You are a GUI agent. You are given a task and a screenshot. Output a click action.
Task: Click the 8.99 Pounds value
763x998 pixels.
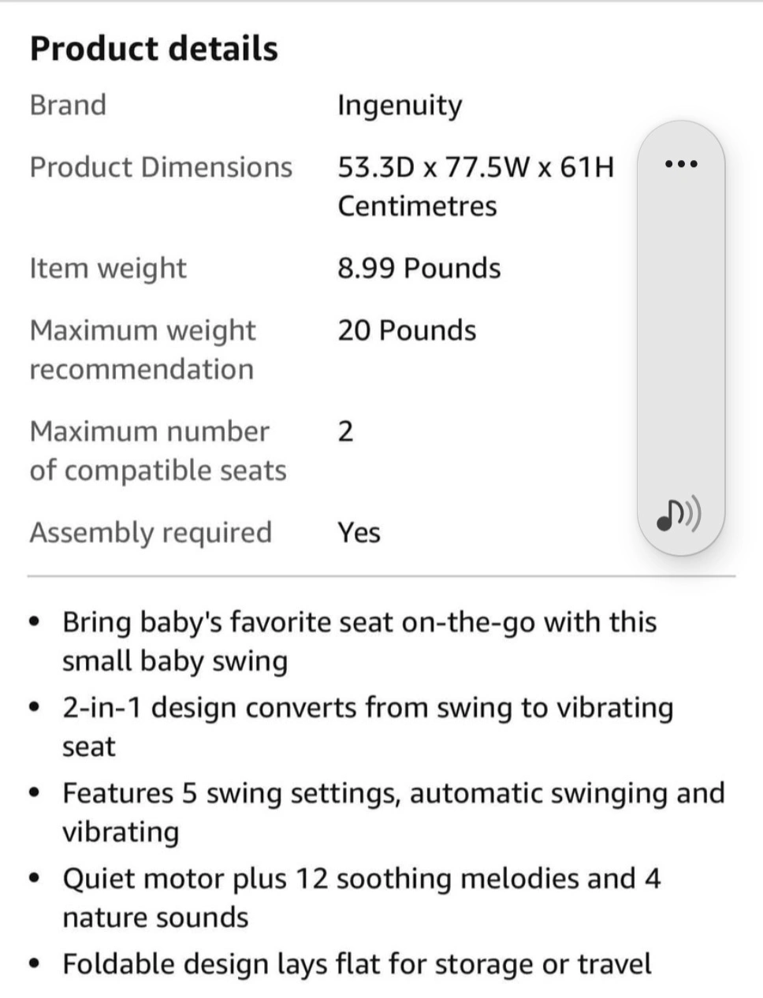[419, 268]
